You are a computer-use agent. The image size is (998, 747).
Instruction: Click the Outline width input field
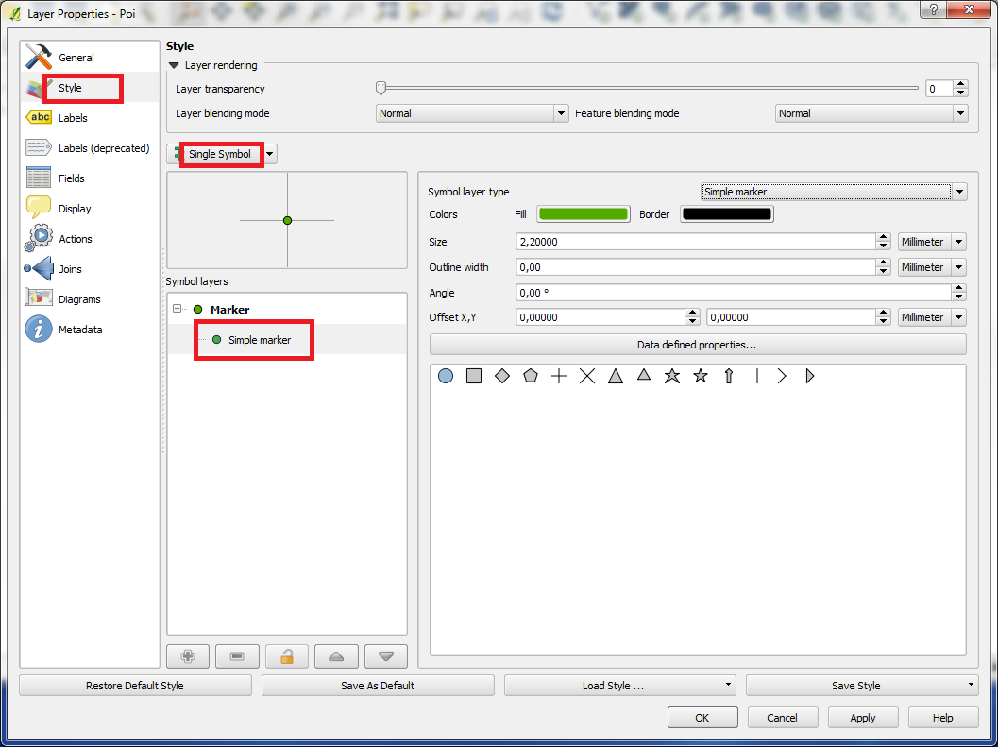(696, 267)
